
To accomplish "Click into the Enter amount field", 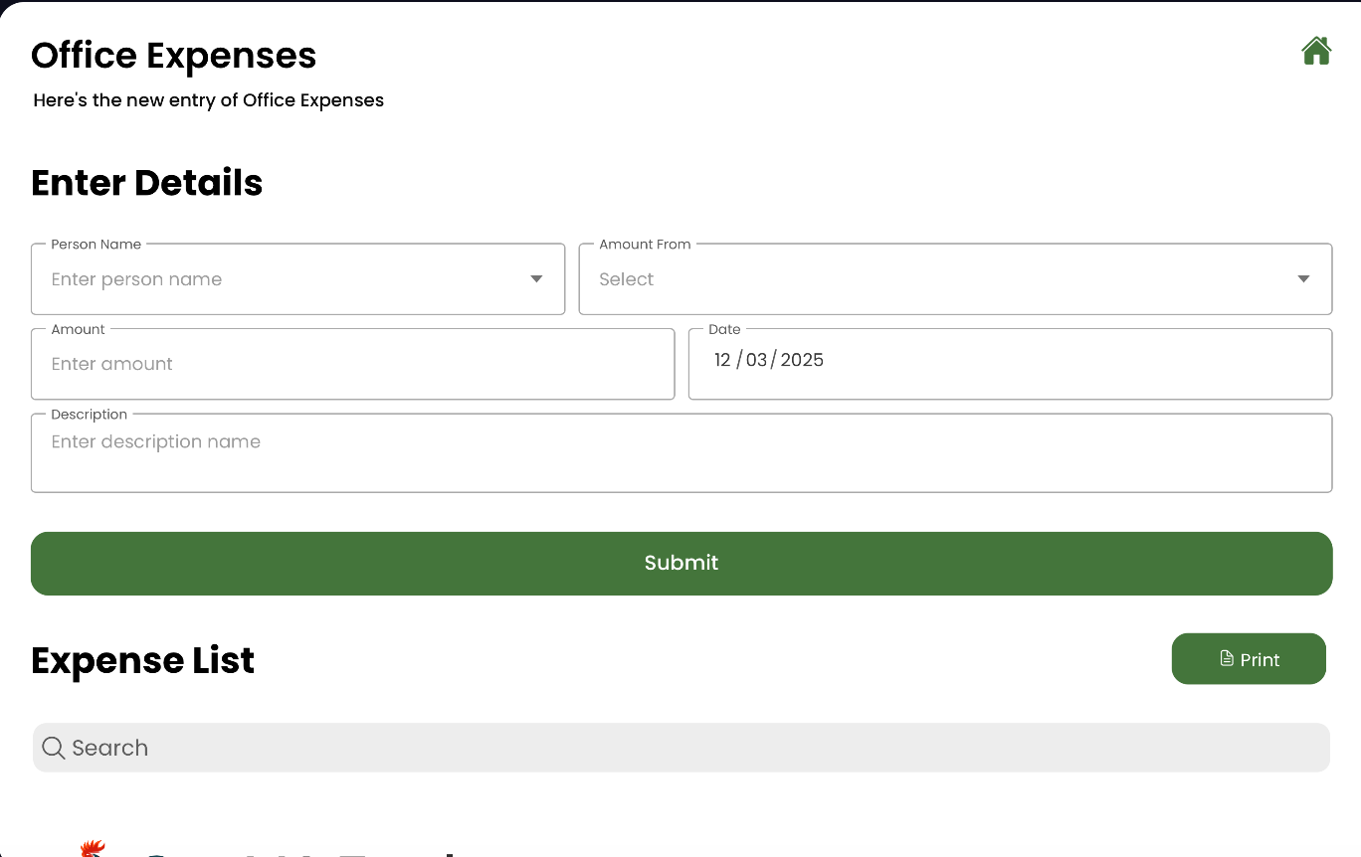I will 352,364.
